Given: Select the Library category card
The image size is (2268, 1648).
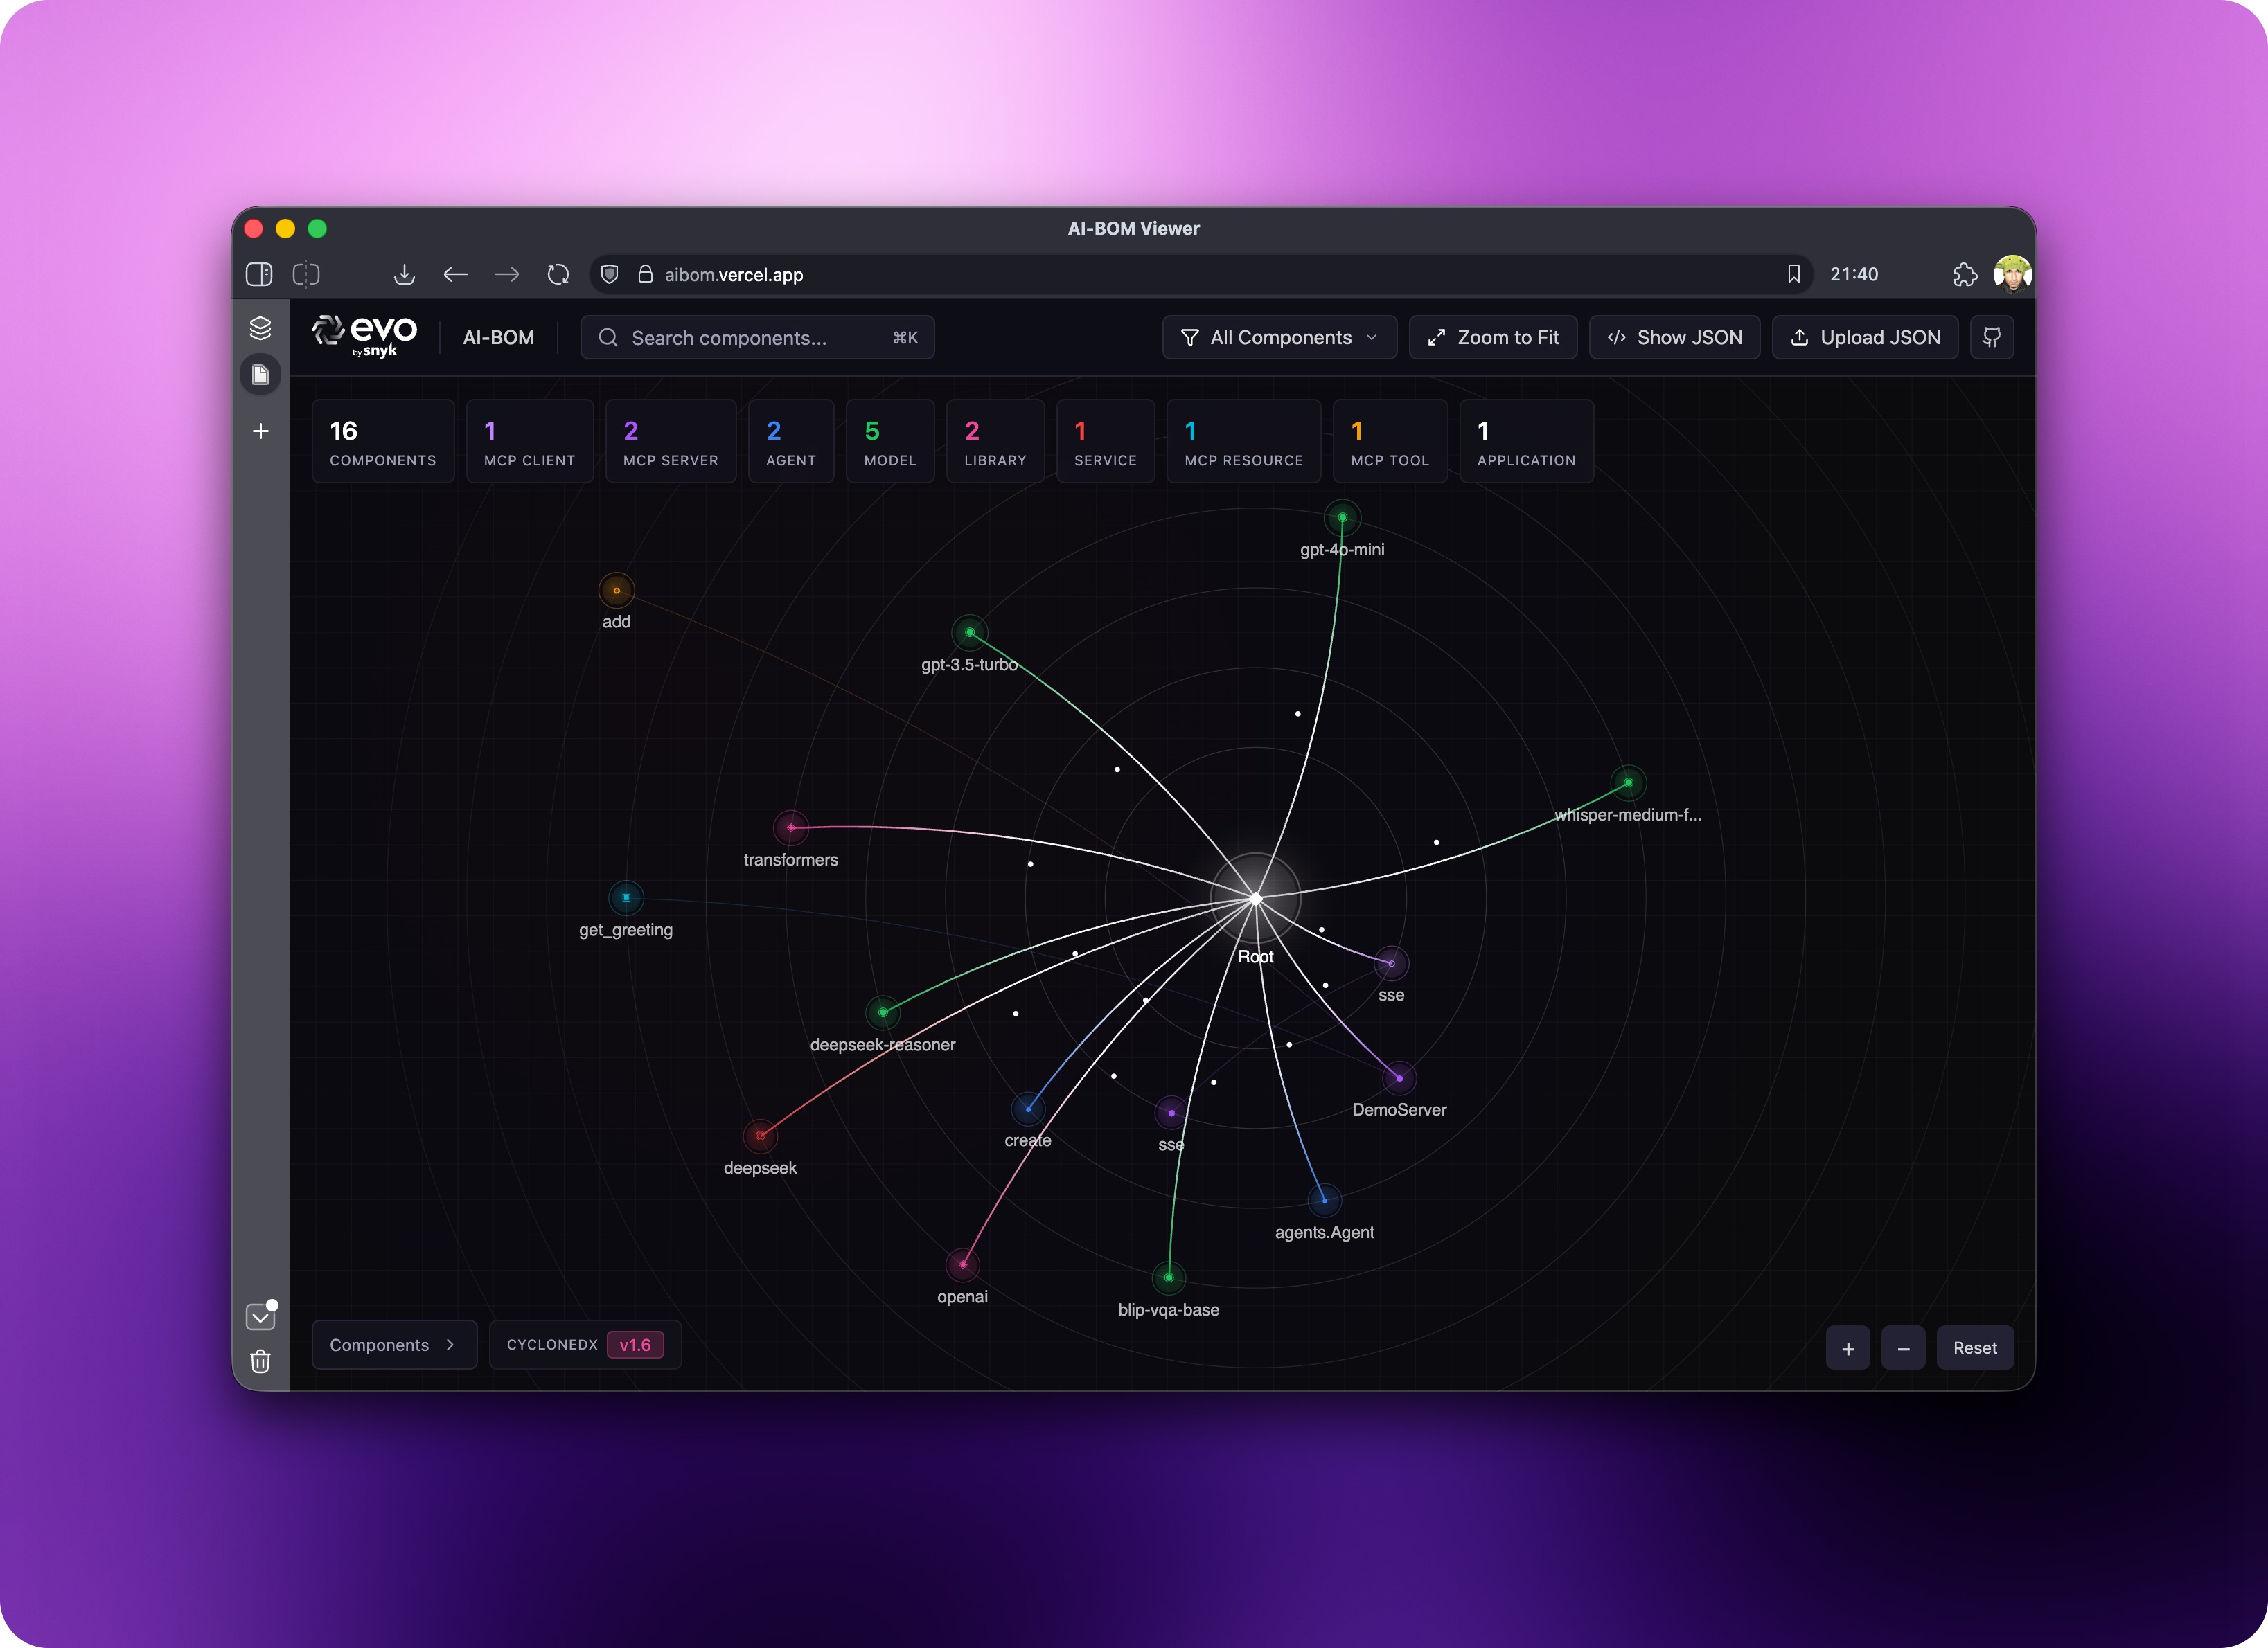Looking at the screenshot, I should click(994, 442).
